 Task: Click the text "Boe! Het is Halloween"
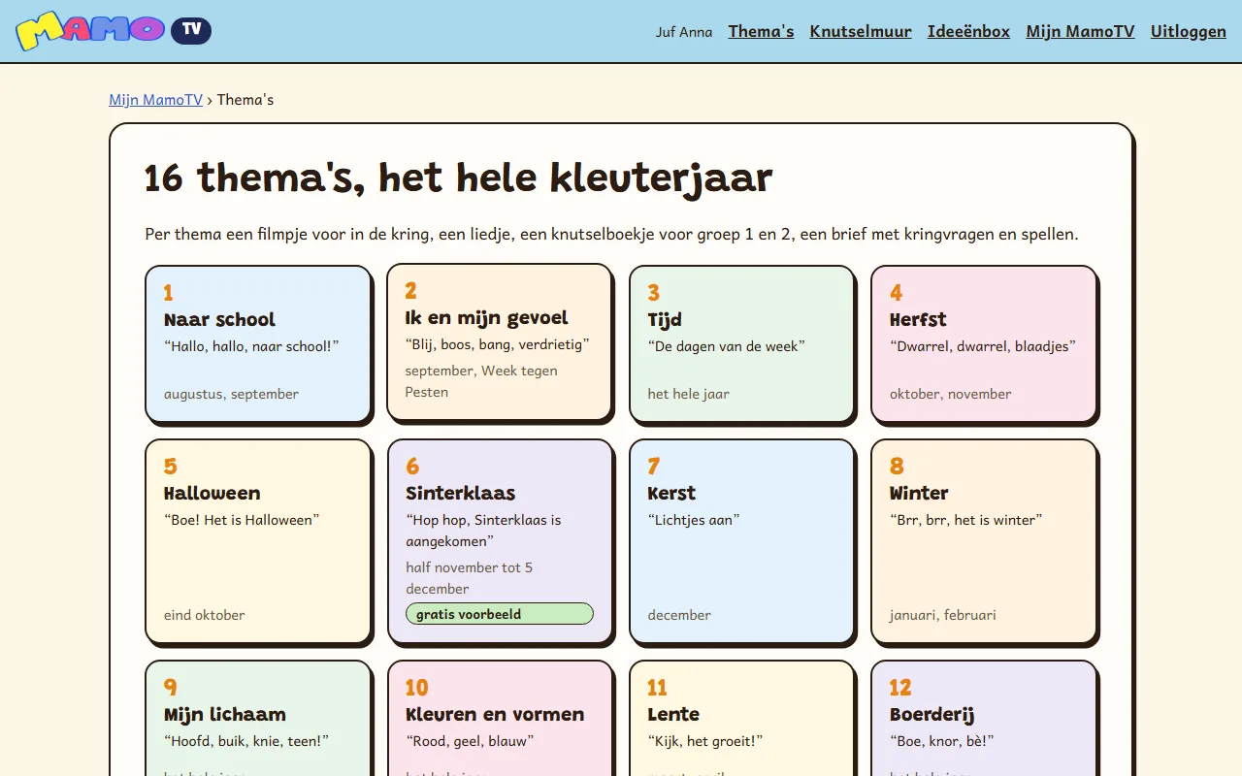pyautogui.click(x=242, y=520)
